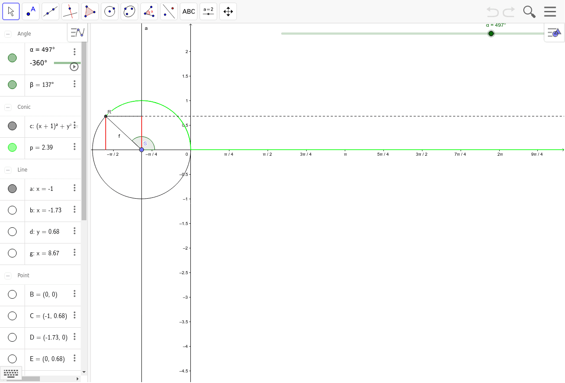Select the Point tool
Image resolution: width=565 pixels, height=383 pixels.
[31, 11]
